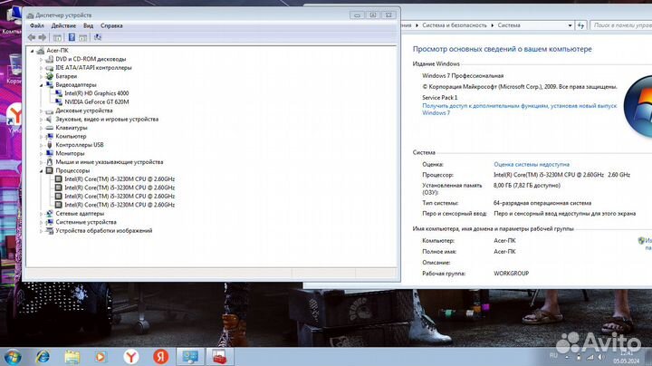This screenshot has height=366, width=652.
Task: Open the Windows Start menu
Action: [x=12, y=357]
